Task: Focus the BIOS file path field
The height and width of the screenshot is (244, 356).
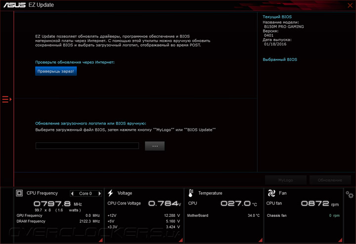Action: coord(87,146)
